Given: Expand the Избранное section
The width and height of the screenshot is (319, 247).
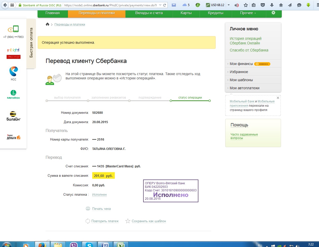Looking at the screenshot, I should pos(239,72).
